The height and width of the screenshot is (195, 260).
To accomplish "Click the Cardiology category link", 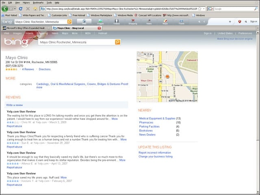I will 43,84.
